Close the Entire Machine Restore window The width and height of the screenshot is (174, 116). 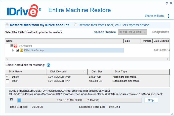point(171,3)
